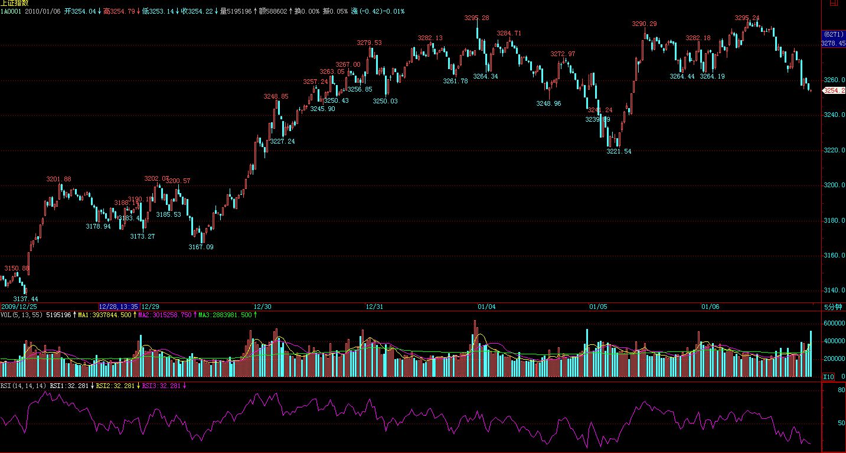The image size is (846, 453).
Task: Click the 上证指数 index title
Action: (x=14, y=3)
